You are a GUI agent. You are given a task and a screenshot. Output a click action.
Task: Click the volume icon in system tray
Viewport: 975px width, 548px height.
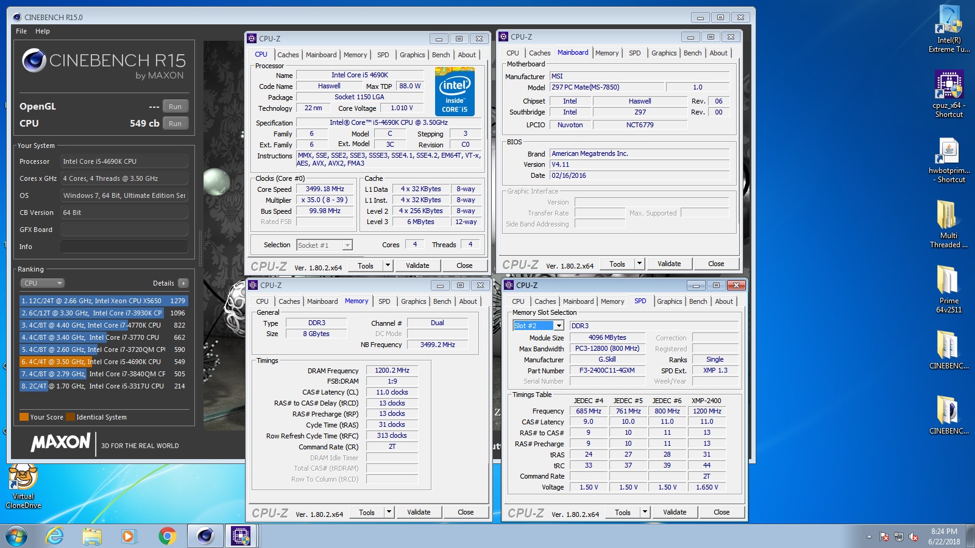(x=913, y=536)
